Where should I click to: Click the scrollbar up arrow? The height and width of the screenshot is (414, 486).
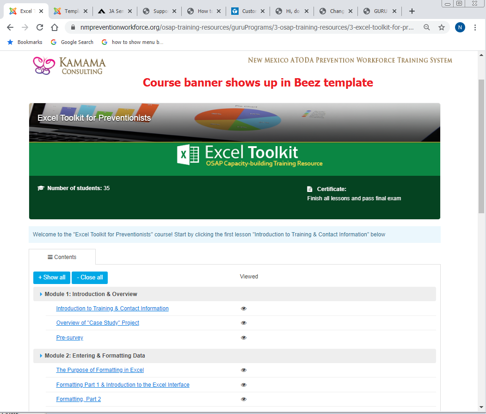pyautogui.click(x=481, y=55)
